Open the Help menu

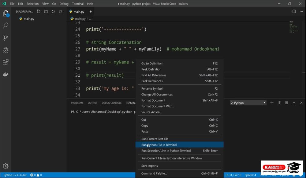90,4
